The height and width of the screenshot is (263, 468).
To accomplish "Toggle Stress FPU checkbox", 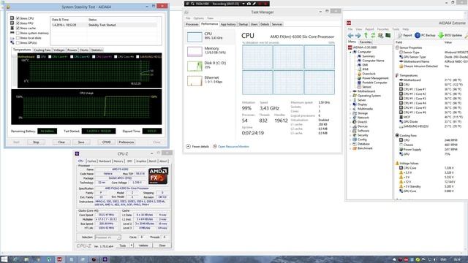I will [x=18, y=23].
